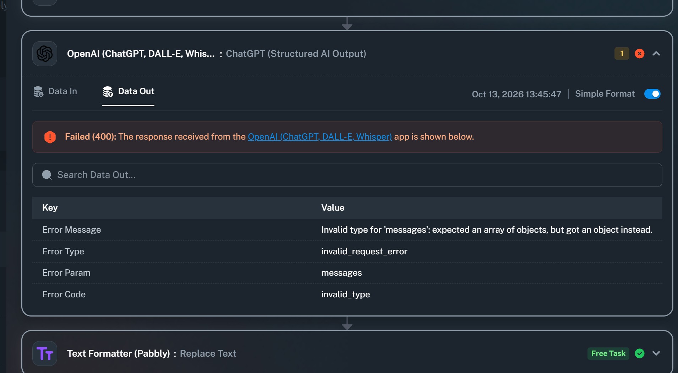Select the messages value cell
This screenshot has width=678, height=373.
coord(341,273)
